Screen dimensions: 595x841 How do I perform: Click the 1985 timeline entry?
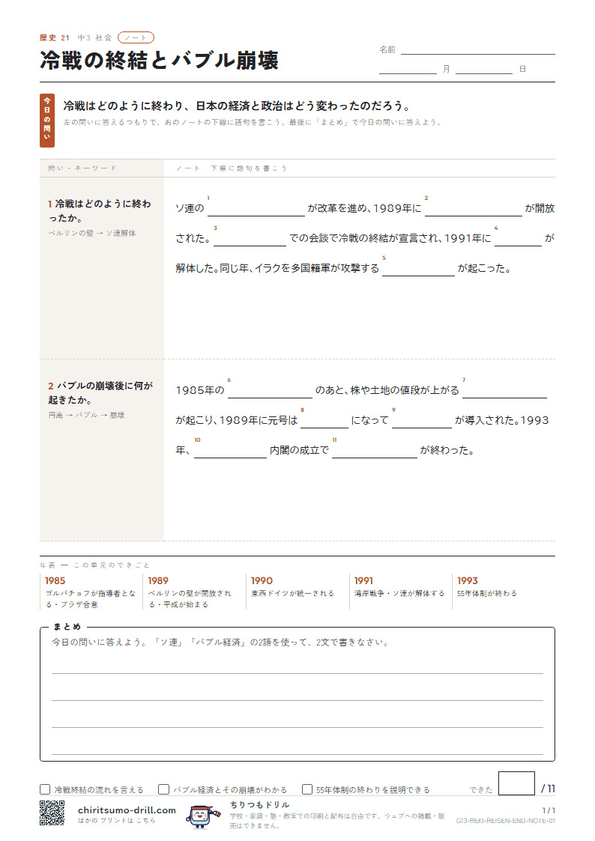point(90,592)
